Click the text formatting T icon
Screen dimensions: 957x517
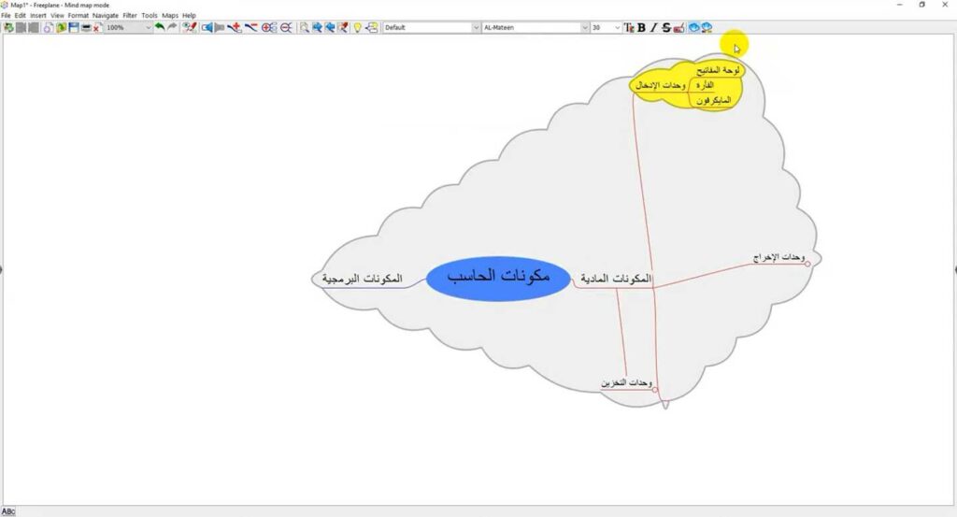(629, 27)
